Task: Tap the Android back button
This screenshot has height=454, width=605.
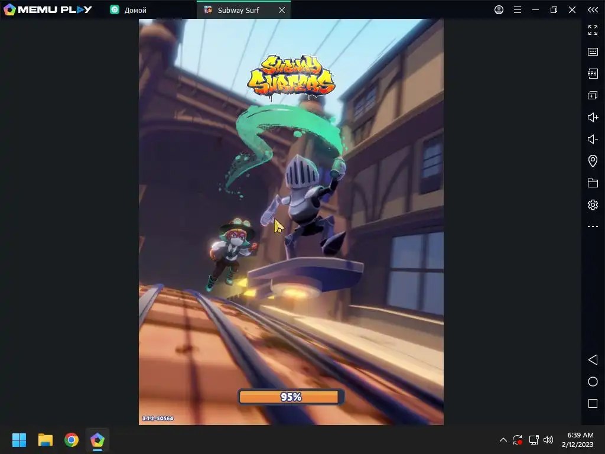Action: (593, 360)
